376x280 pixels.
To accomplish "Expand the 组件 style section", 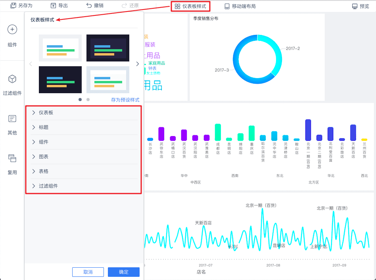I will (x=84, y=142).
